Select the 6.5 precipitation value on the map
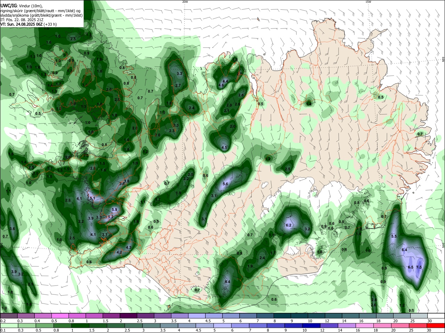 point(411,267)
